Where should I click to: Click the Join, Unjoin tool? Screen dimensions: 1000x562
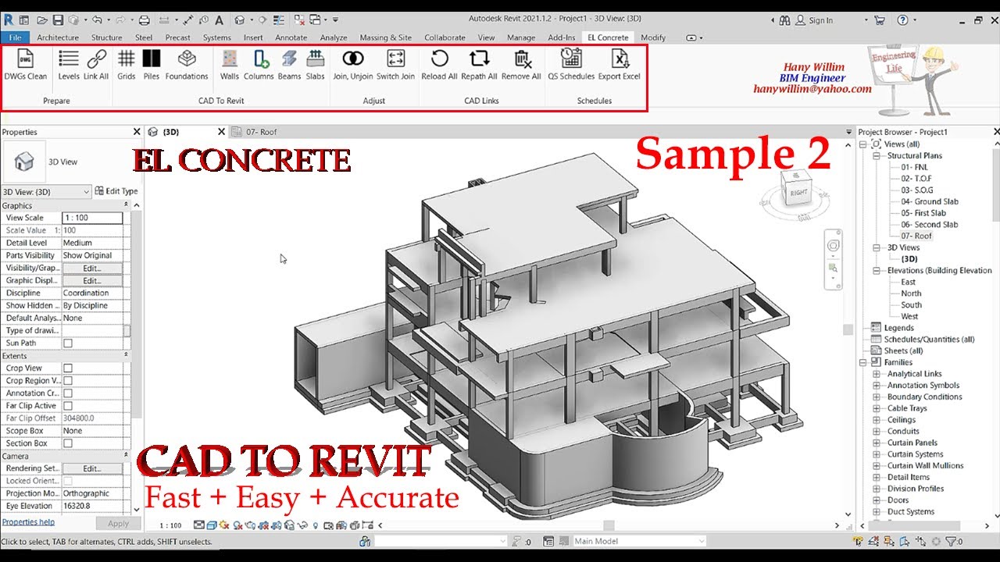pos(353,65)
